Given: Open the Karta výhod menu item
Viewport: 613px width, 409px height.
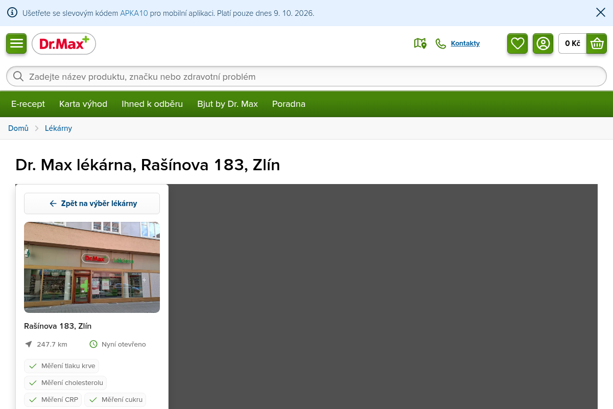Looking at the screenshot, I should pyautogui.click(x=83, y=104).
